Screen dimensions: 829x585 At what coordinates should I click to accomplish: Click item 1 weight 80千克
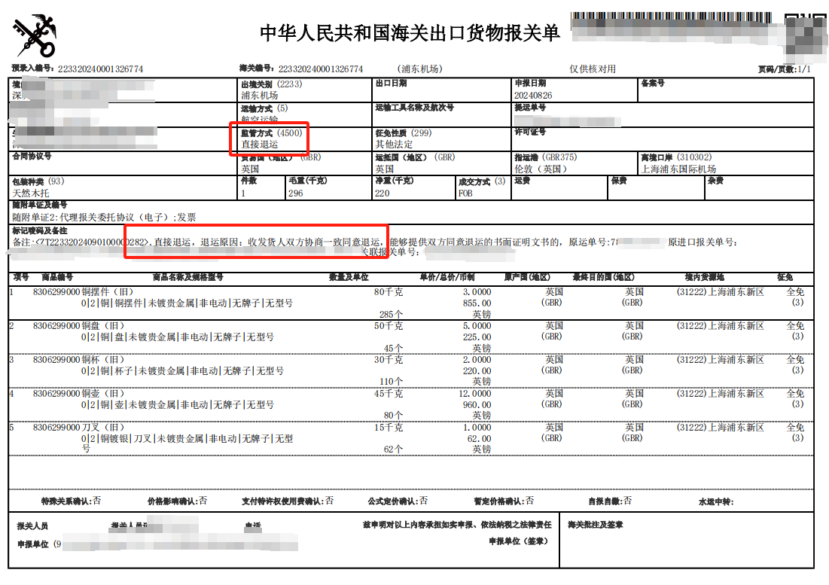[389, 292]
